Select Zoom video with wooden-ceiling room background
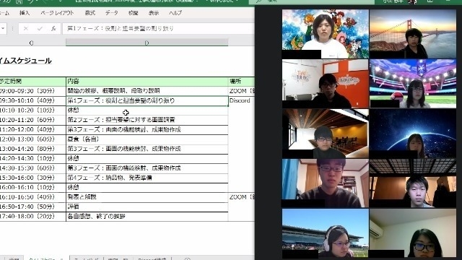The height and width of the screenshot is (260, 462). [326, 134]
